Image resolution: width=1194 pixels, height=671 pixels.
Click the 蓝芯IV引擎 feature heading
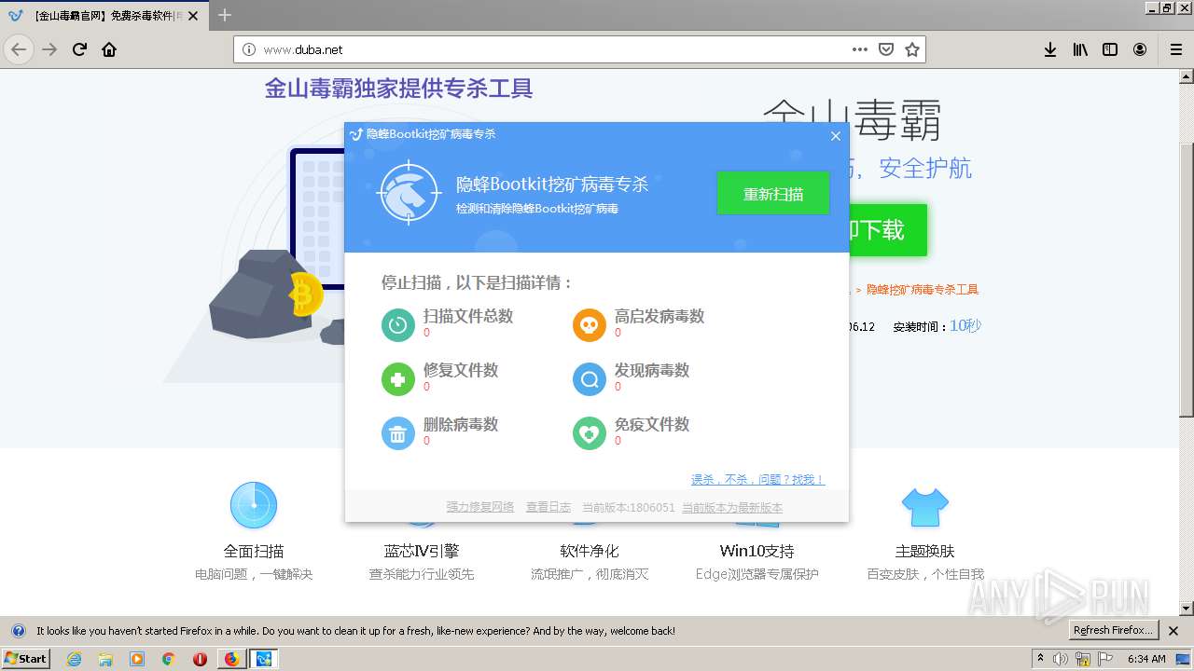[x=422, y=551]
